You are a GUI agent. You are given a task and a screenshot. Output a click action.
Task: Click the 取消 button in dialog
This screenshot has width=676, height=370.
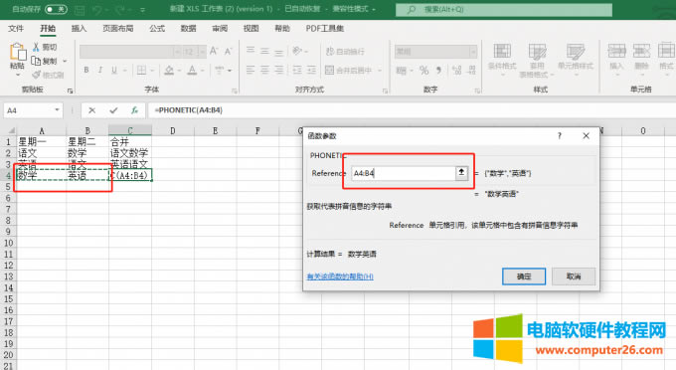click(x=574, y=277)
